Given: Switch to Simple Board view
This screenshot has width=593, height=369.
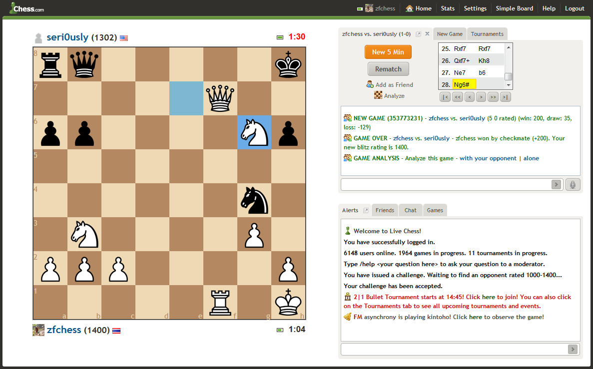Looking at the screenshot, I should pyautogui.click(x=515, y=8).
